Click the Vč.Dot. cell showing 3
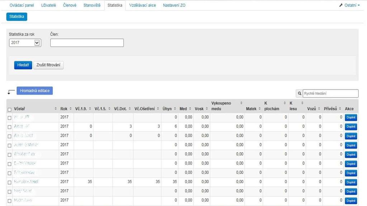 123,126
